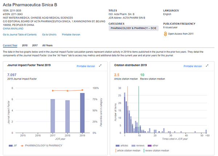Switch to the Current Year tab
218x156 pixels.
tap(10, 45)
